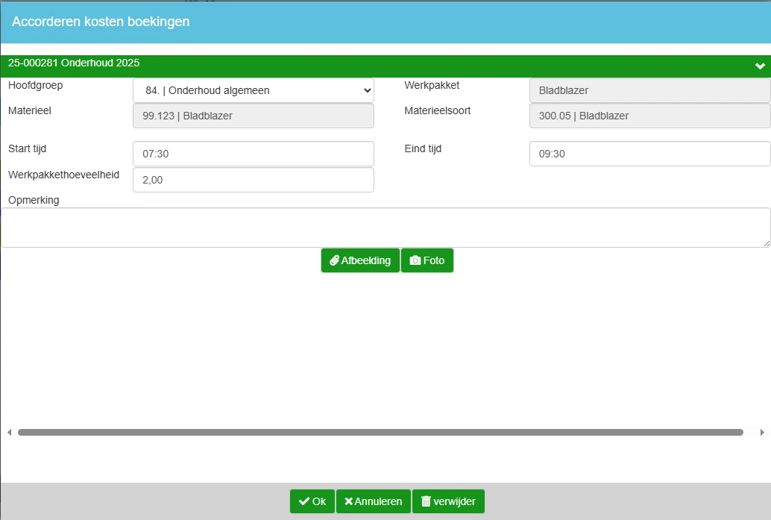Click the horizontal scrollbar thumb
Image resolution: width=771 pixels, height=520 pixels.
coord(380,432)
